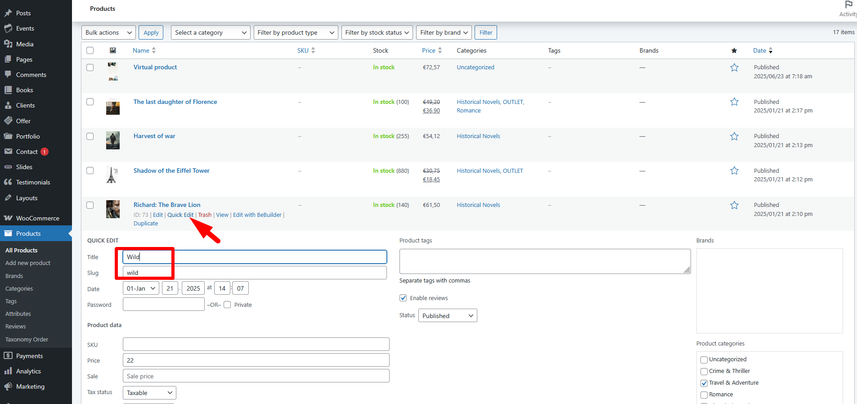Click into the Price input field
The height and width of the screenshot is (404, 857).
[256, 360]
